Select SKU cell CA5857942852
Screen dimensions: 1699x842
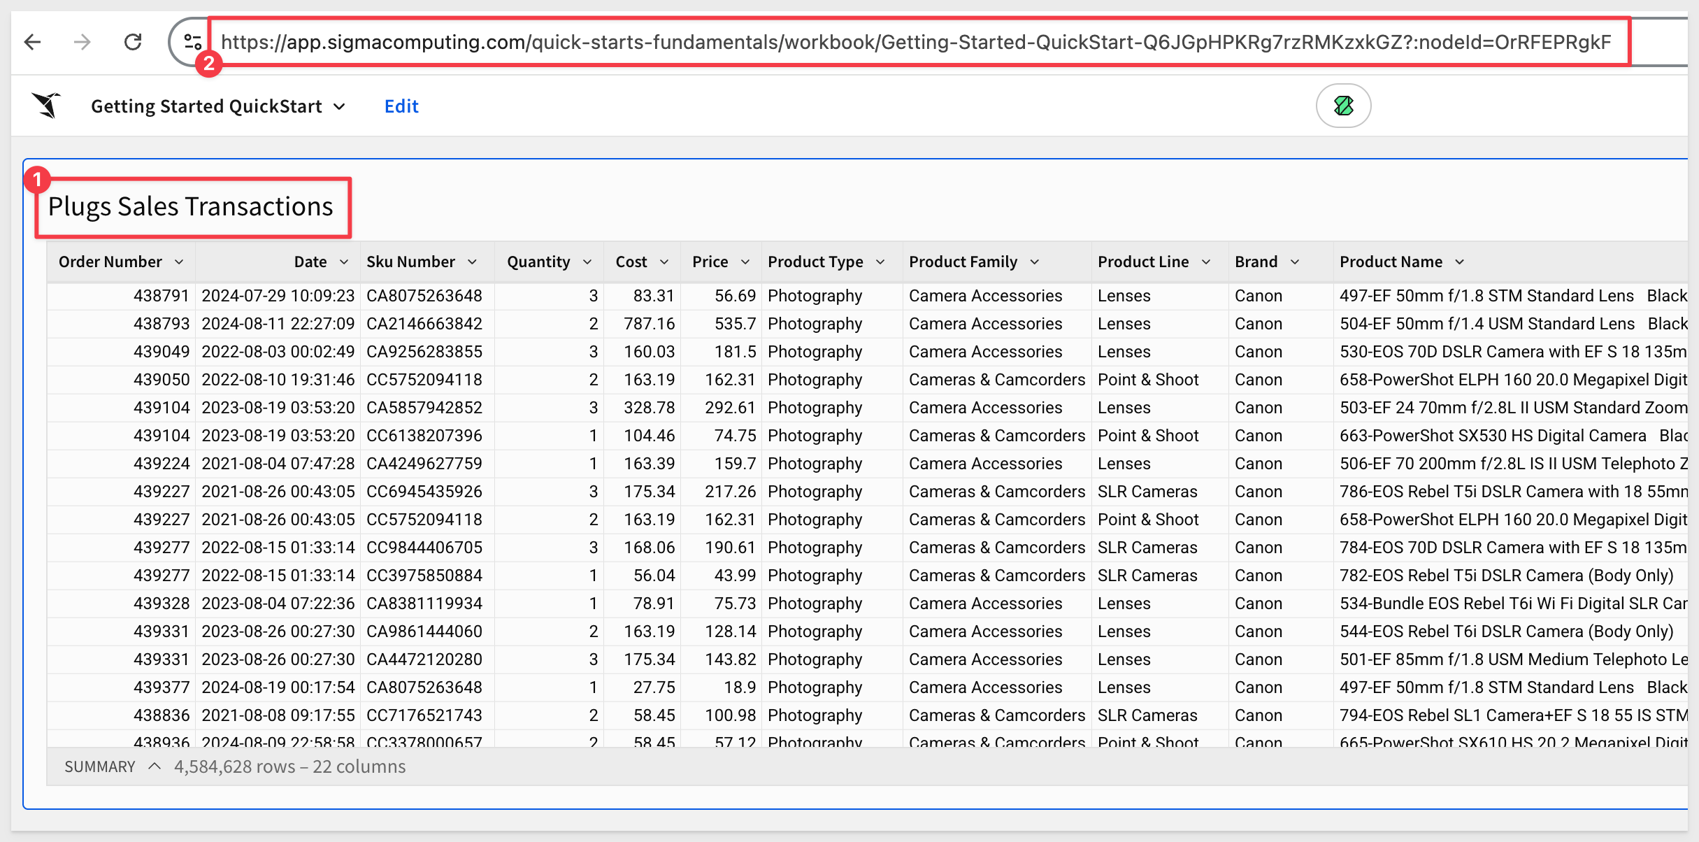click(424, 408)
